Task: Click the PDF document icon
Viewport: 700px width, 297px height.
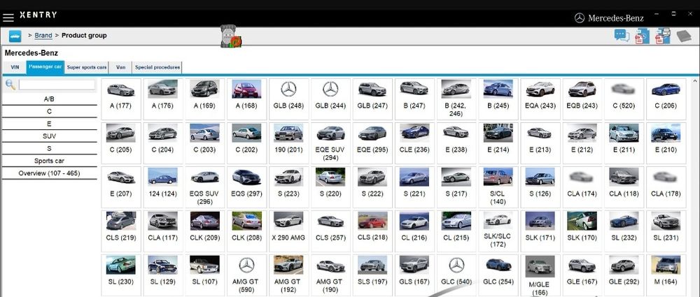Action: [x=641, y=36]
